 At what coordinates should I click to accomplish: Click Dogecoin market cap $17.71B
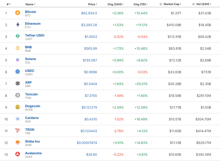click(x=175, y=107)
